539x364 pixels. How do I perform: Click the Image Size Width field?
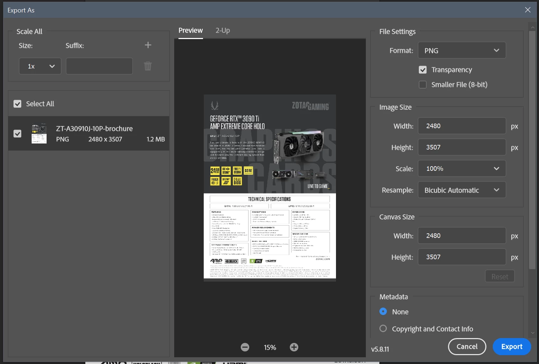click(462, 126)
